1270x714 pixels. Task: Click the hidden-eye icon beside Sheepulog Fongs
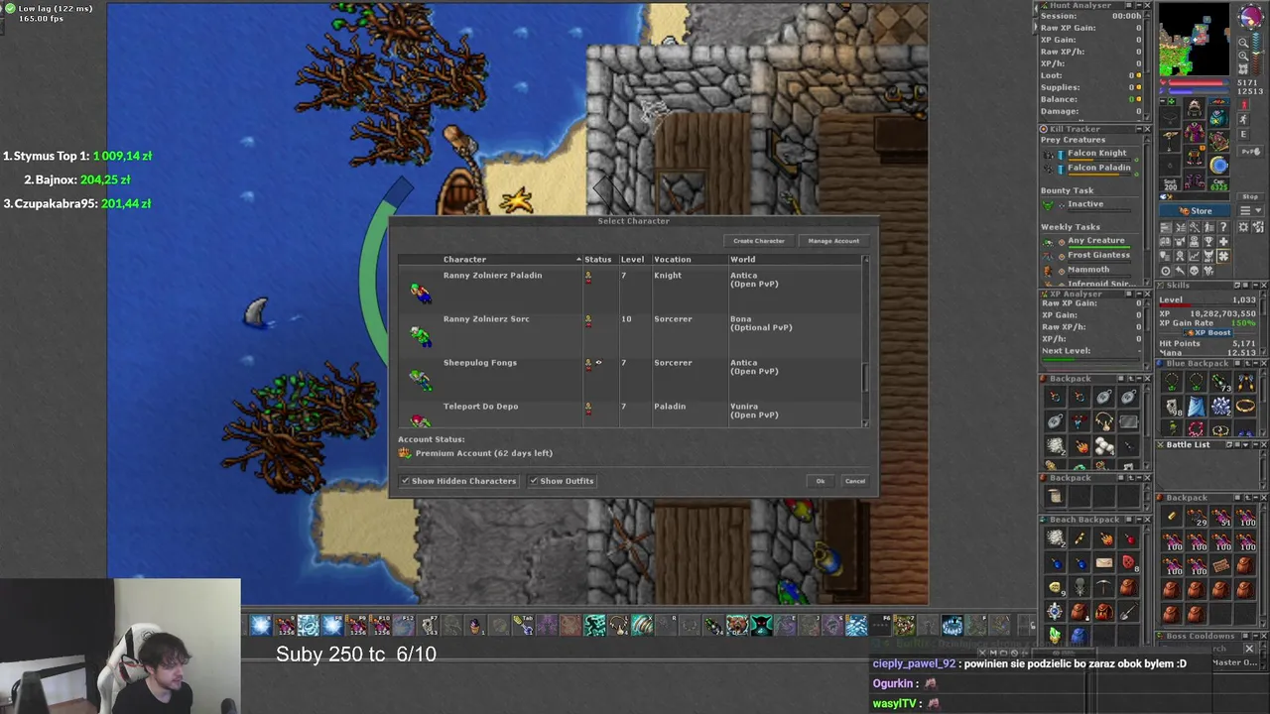[598, 363]
